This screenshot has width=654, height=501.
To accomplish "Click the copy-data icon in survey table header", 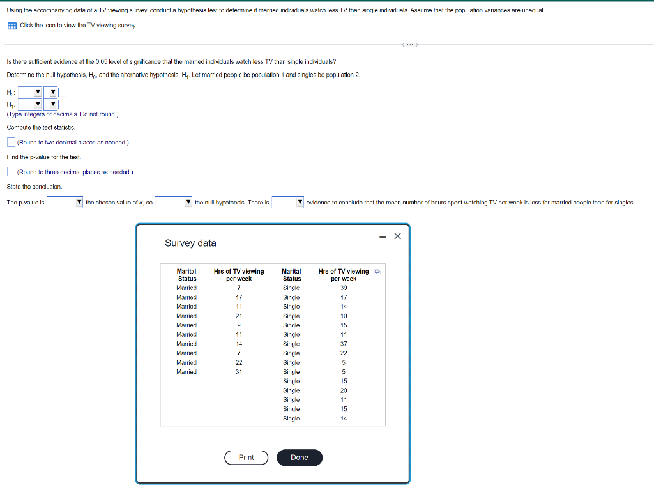I will (x=377, y=272).
